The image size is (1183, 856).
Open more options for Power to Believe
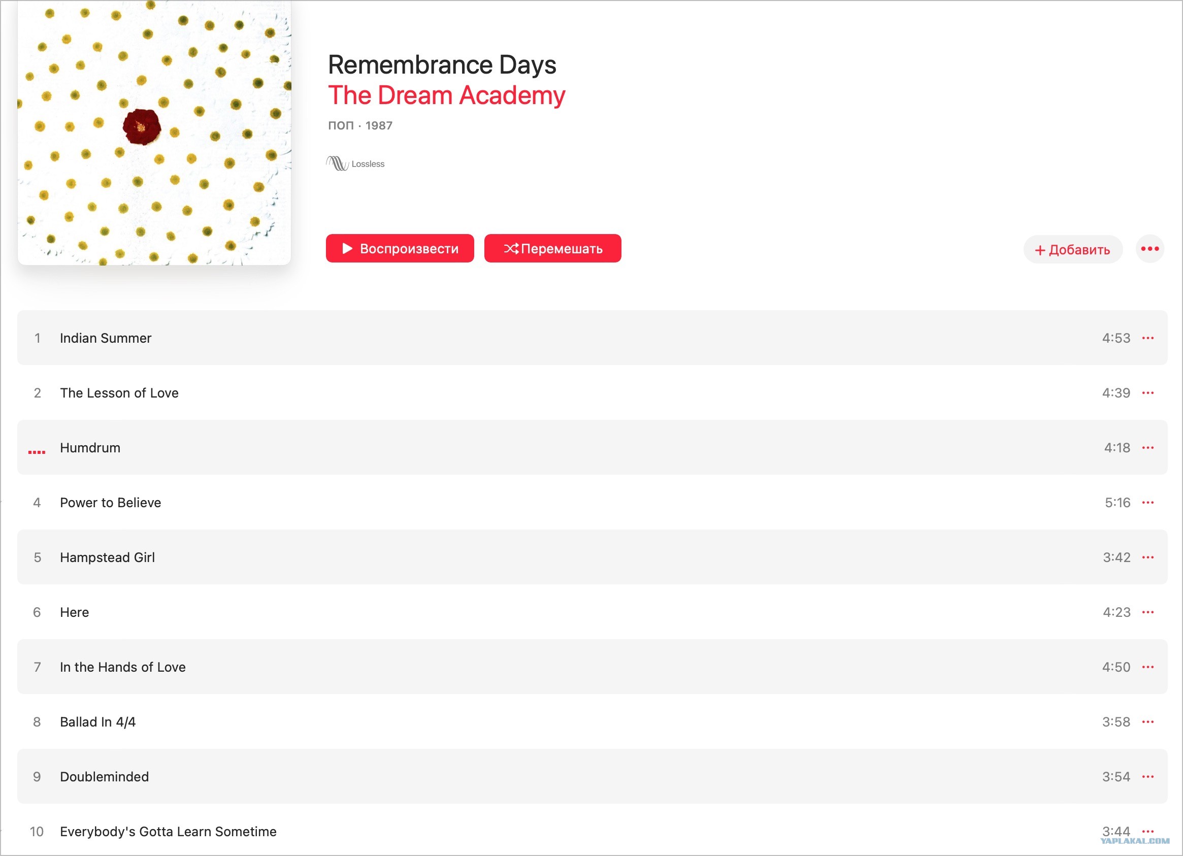1147,502
